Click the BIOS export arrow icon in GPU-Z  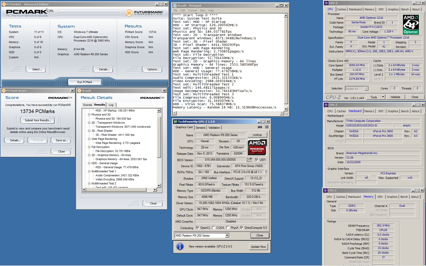click(249, 160)
